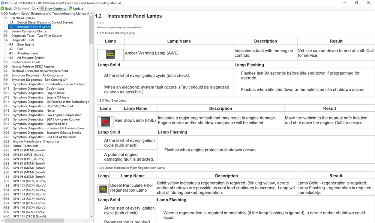Click the Update button in the toolbar
Image resolution: width=375 pixels, height=223 pixels.
(76, 8)
